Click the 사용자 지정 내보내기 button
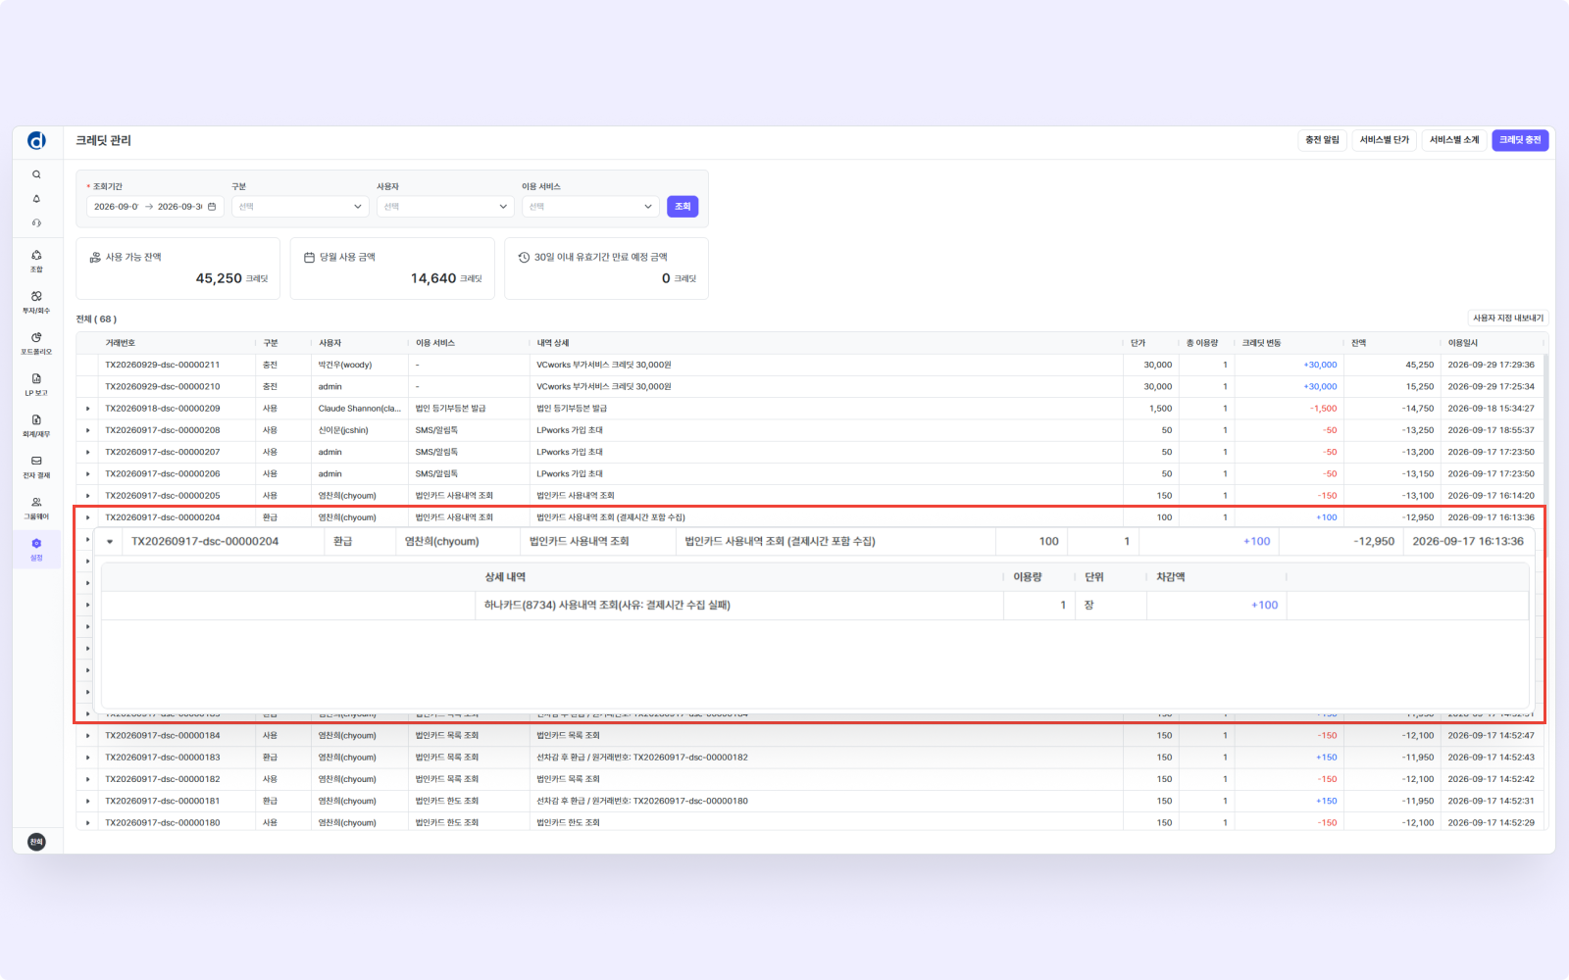1569x980 pixels. click(x=1508, y=318)
